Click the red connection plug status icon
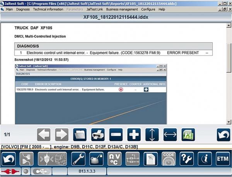232x177 pixels. point(10,172)
